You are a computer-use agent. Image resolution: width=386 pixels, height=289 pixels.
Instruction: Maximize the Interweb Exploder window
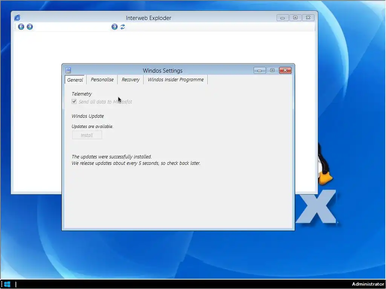pos(296,18)
